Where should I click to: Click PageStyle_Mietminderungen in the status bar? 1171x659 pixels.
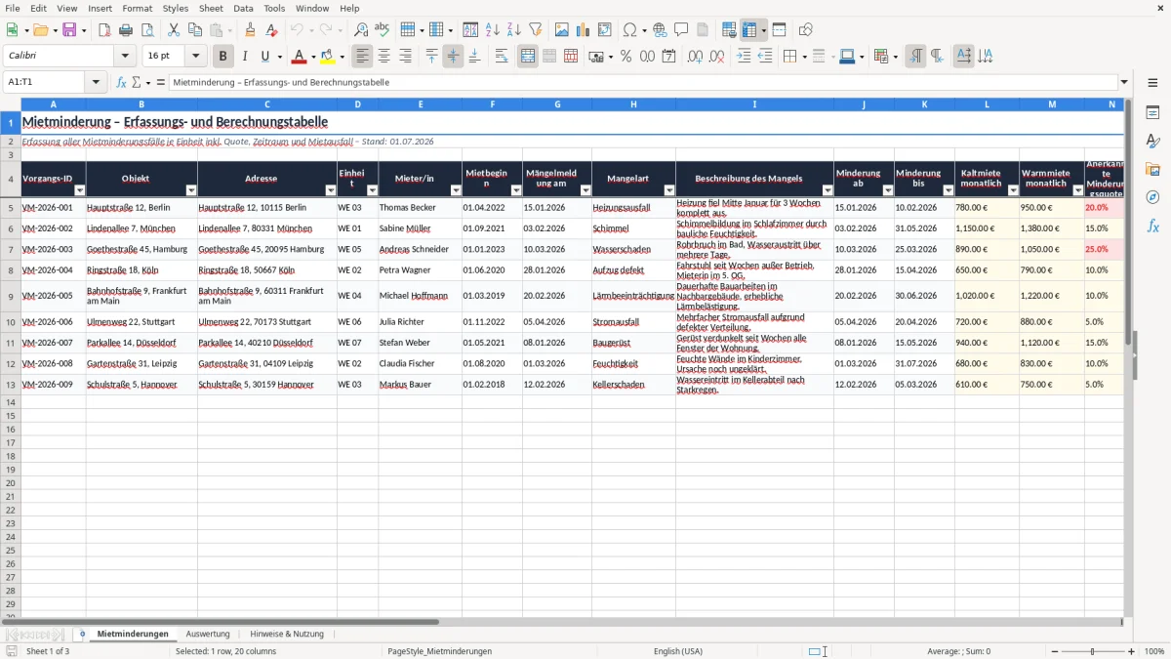[x=440, y=651]
